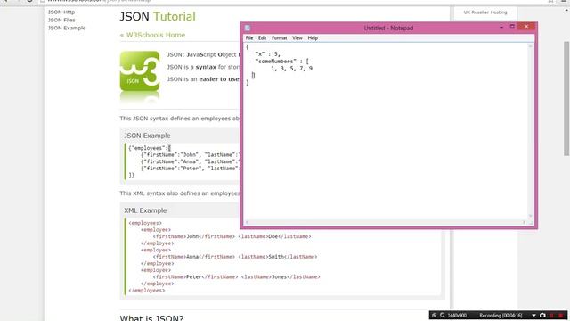The image size is (570, 321).
Task: Click the "firstName":"Anna" line in JSON example
Action: [191, 161]
